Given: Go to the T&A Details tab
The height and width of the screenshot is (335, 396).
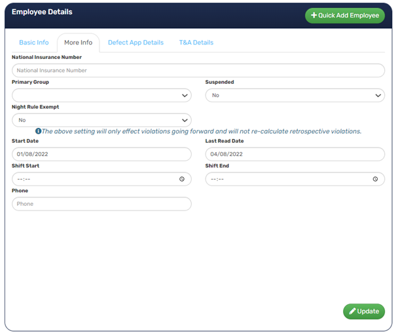Looking at the screenshot, I should coord(196,43).
